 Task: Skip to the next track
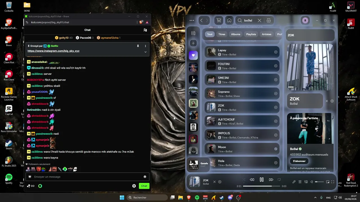coord(271,180)
